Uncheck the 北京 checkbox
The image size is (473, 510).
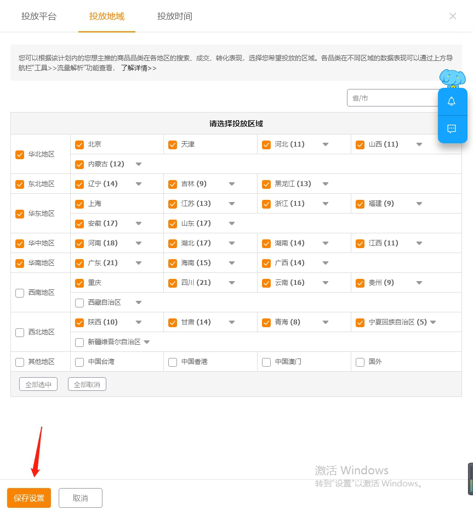tap(79, 144)
